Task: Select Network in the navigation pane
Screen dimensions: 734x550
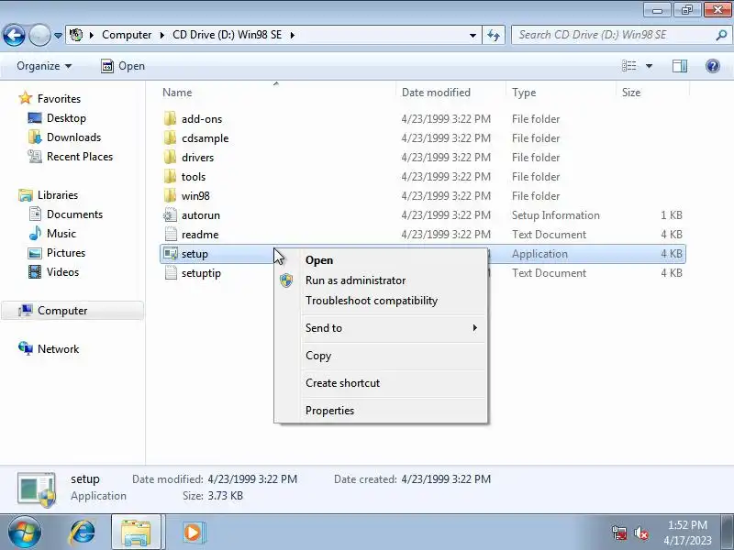Action: [x=58, y=349]
